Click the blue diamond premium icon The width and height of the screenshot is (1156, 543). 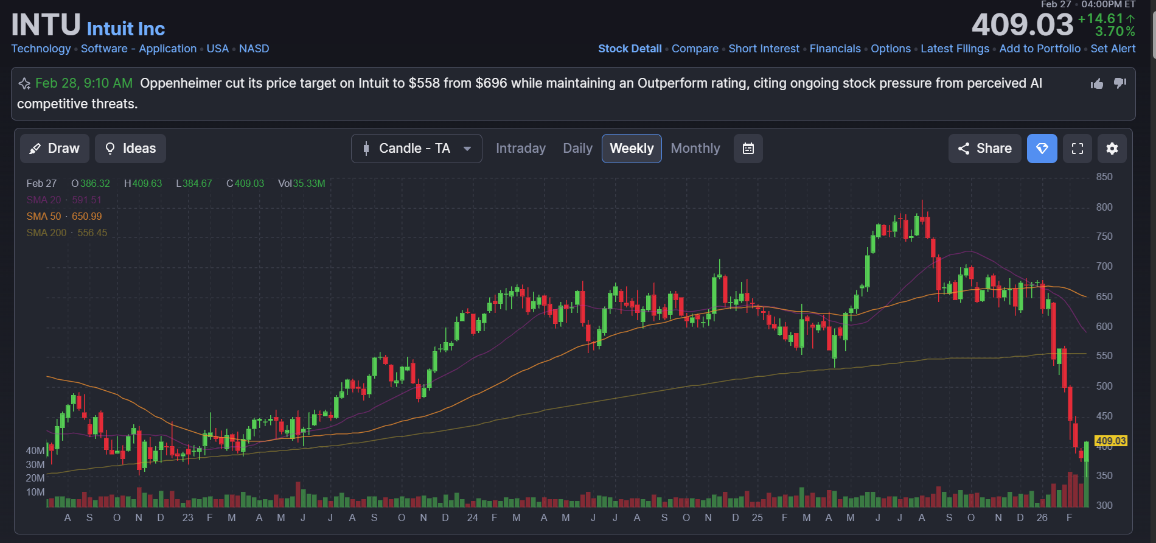(1042, 149)
